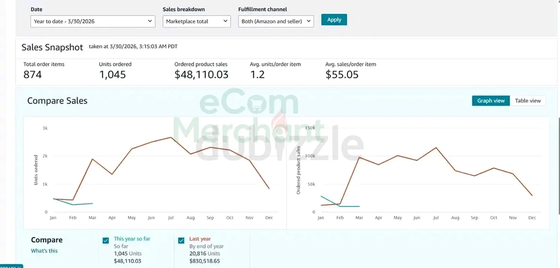Click the 1,045 Units ordered value
Image resolution: width=560 pixels, height=268 pixels.
pos(112,75)
